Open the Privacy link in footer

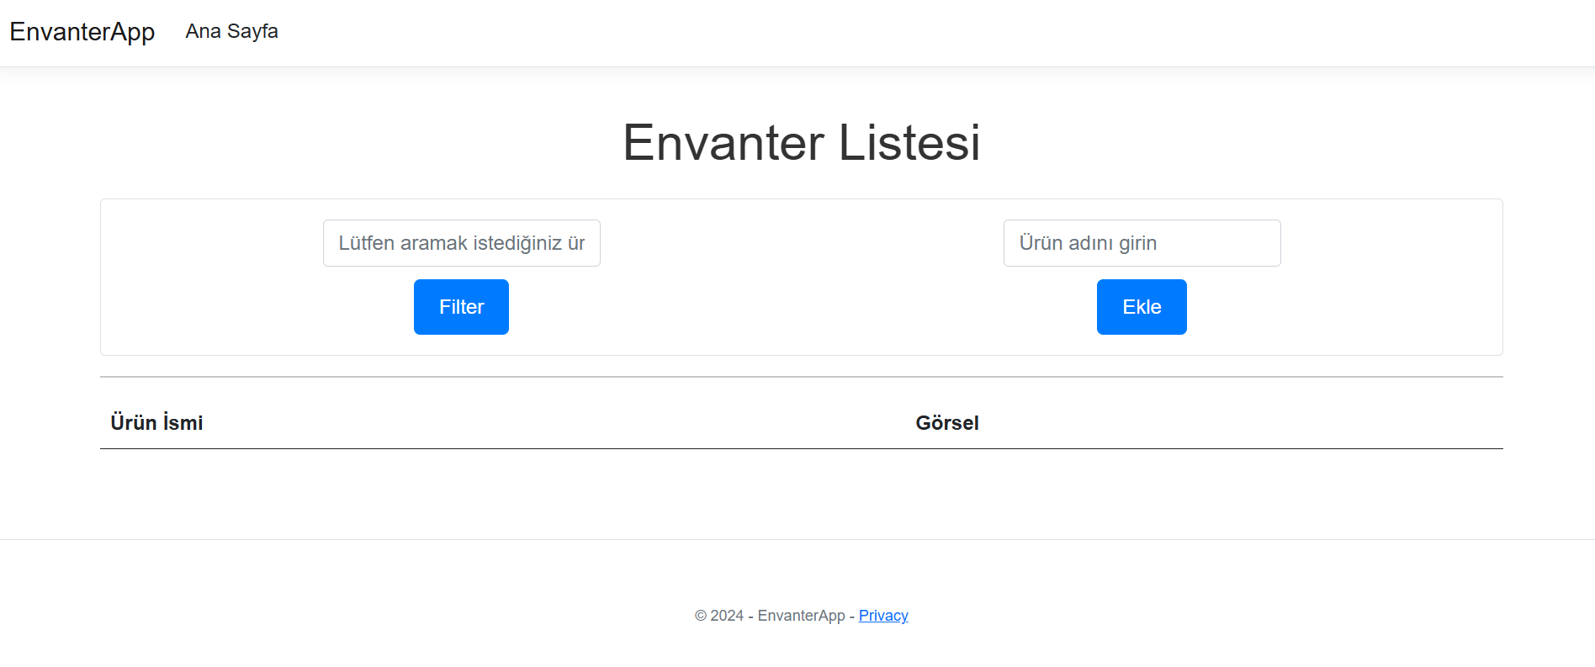tap(883, 616)
